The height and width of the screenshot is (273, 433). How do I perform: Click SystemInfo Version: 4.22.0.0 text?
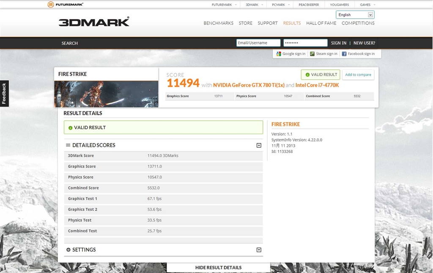click(297, 140)
